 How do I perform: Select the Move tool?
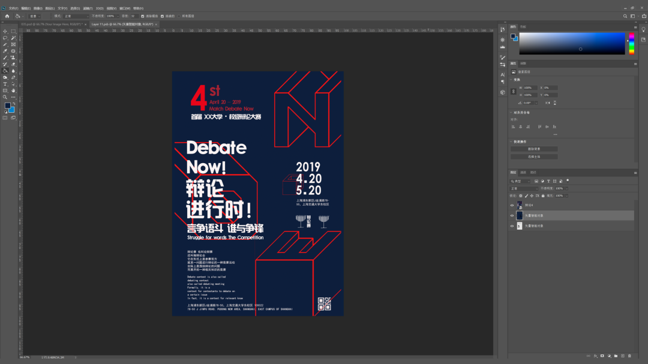tap(5, 31)
